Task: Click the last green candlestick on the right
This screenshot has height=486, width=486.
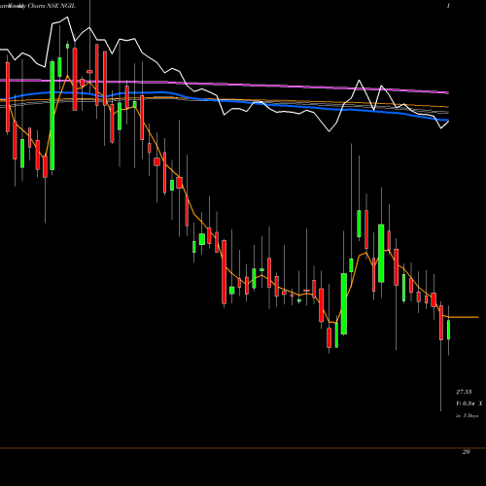Action: pos(449,330)
